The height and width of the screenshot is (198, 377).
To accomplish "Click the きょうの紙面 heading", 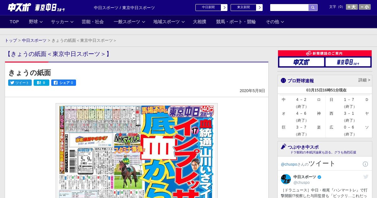I will pos(30,73).
